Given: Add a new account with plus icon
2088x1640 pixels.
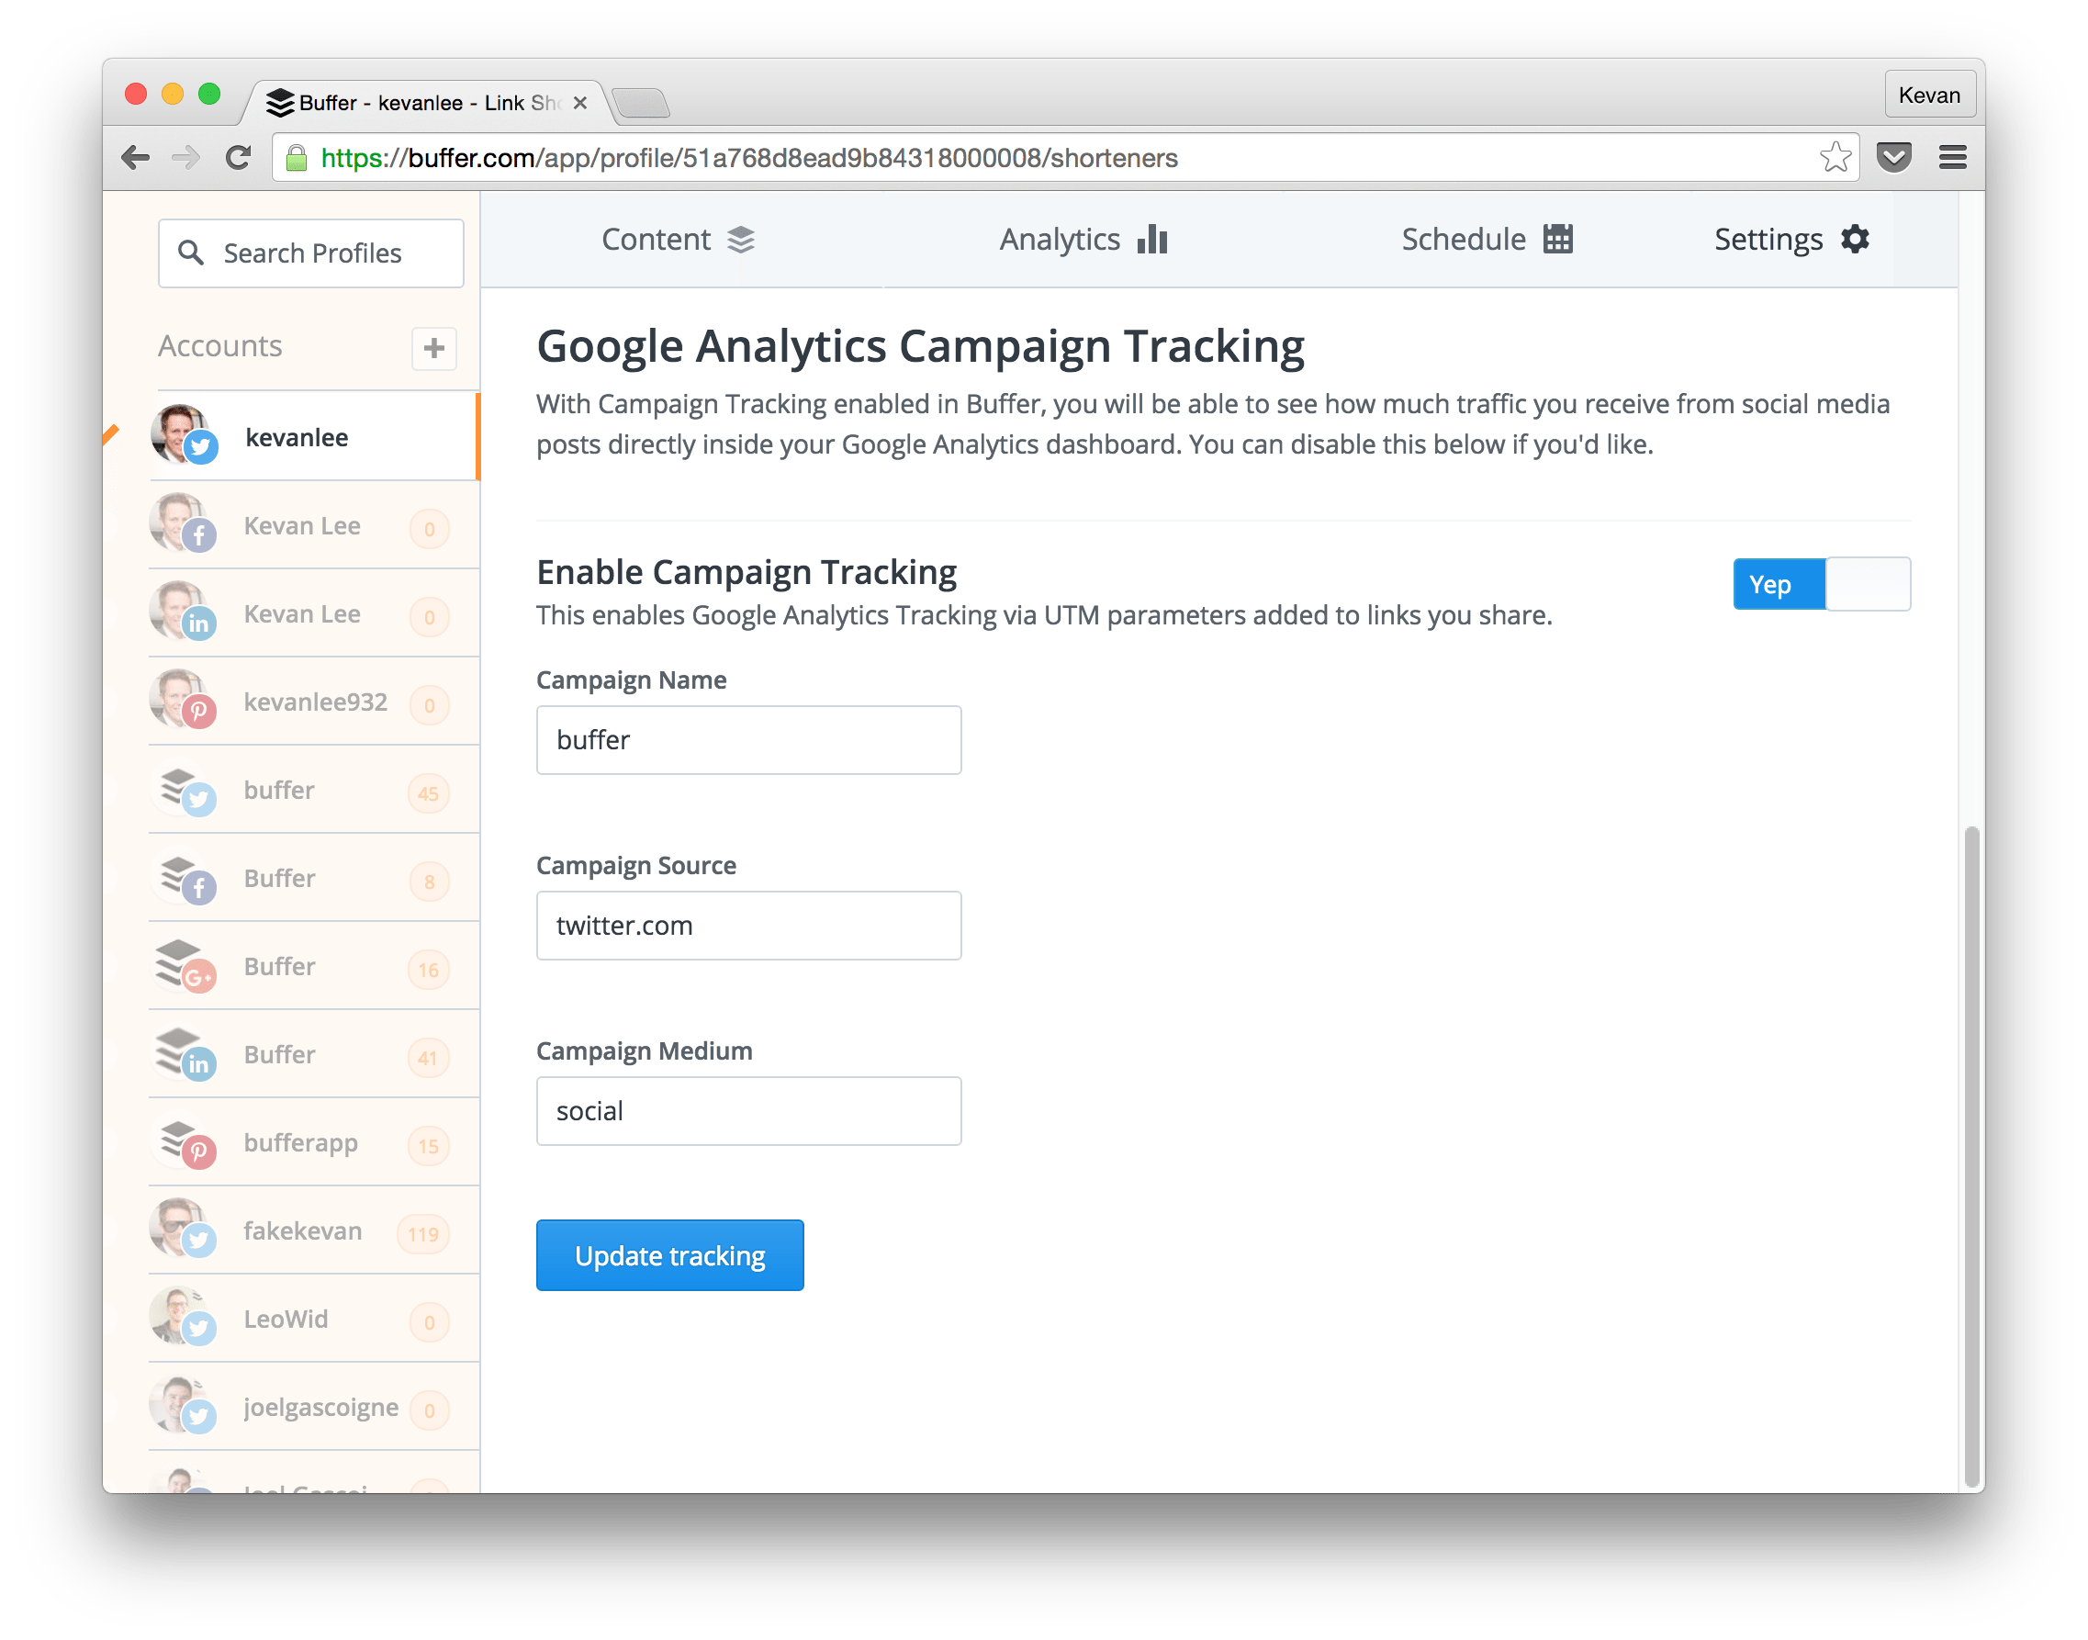Looking at the screenshot, I should pyautogui.click(x=434, y=348).
